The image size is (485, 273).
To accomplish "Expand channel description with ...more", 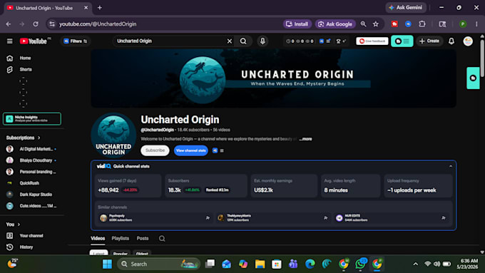I will click(305, 139).
